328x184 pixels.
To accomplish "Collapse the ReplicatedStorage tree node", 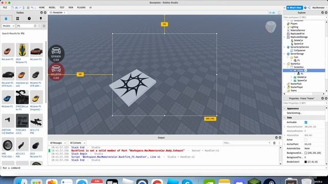I will click(x=284, y=37).
